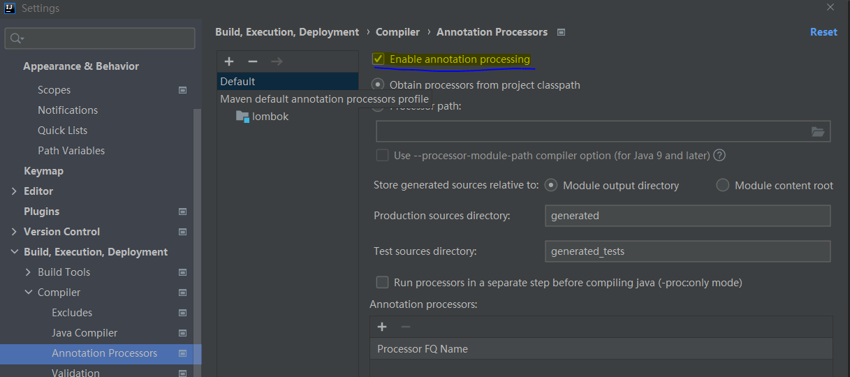Click the Production sources directory field
The image size is (850, 377).
point(687,216)
